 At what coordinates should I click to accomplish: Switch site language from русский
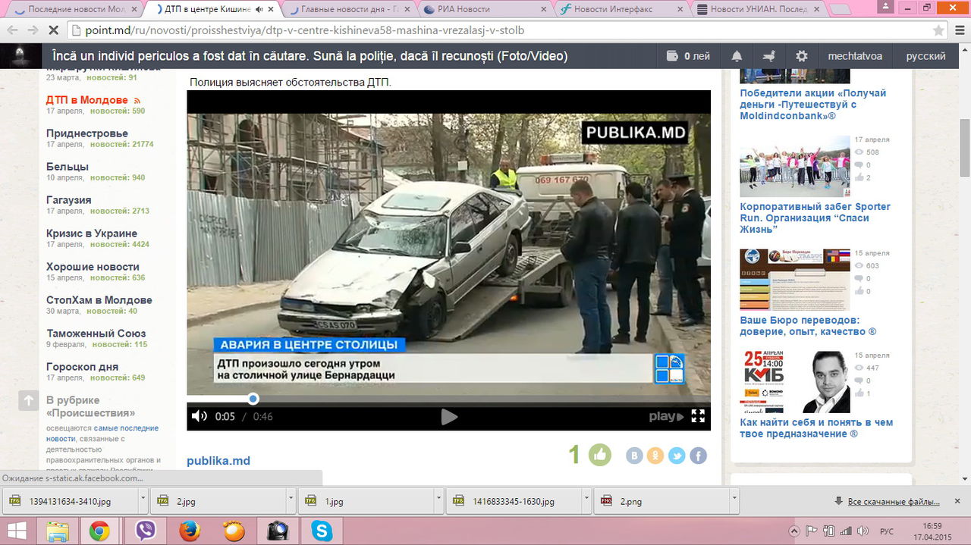click(x=925, y=56)
